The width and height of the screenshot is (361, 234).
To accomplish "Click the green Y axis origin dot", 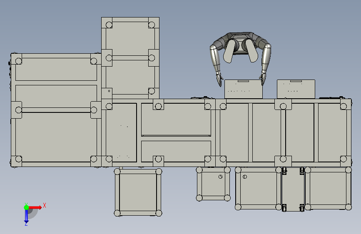I will (26, 207).
